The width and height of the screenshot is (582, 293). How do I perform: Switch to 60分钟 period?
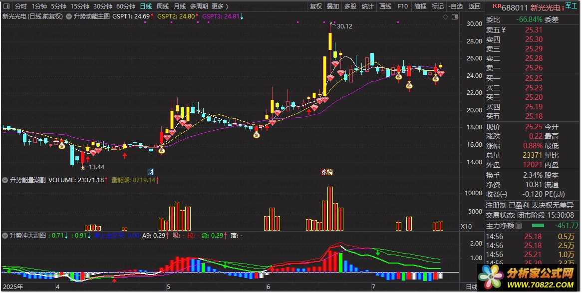(126, 6)
